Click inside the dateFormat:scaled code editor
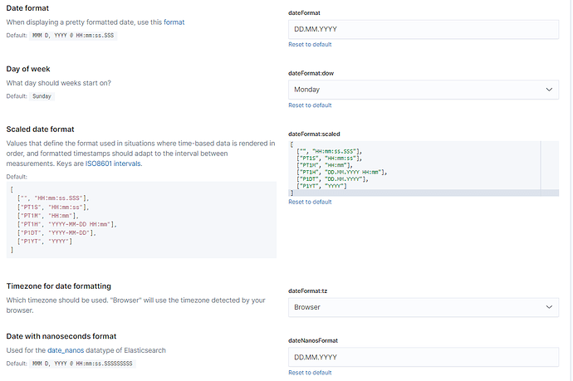The height and width of the screenshot is (381, 573). 415,166
